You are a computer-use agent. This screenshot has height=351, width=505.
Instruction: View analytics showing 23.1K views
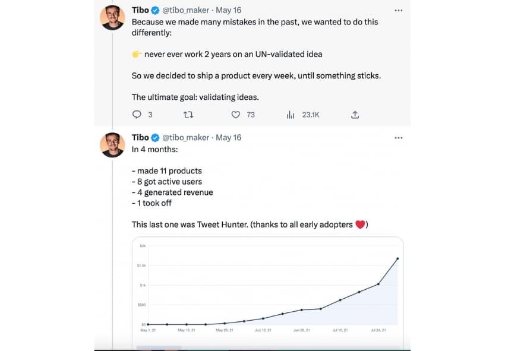pos(291,115)
